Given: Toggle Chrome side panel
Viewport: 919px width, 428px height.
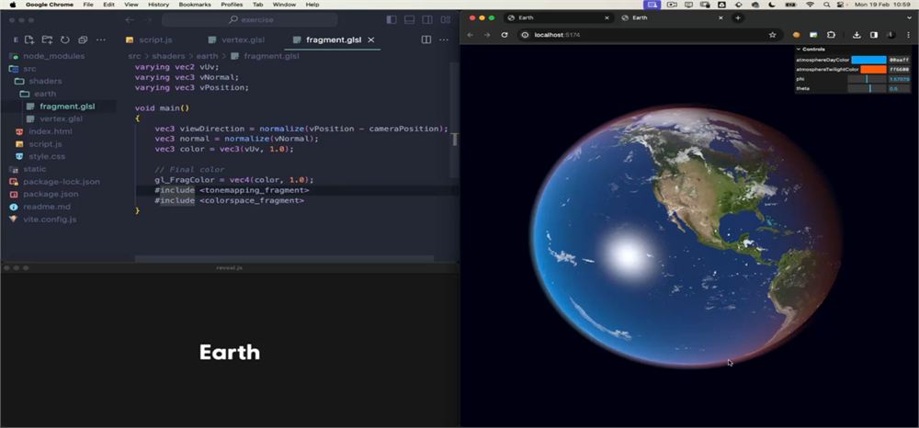Looking at the screenshot, I should click(x=874, y=35).
